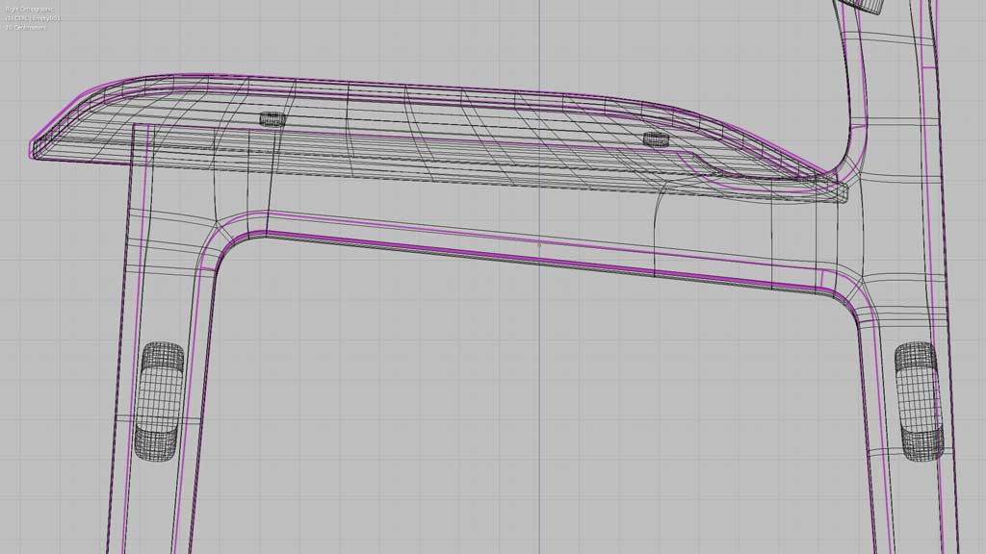
Task: Click the Centimeters units text in viewport corner
Action: pyautogui.click(x=26, y=27)
